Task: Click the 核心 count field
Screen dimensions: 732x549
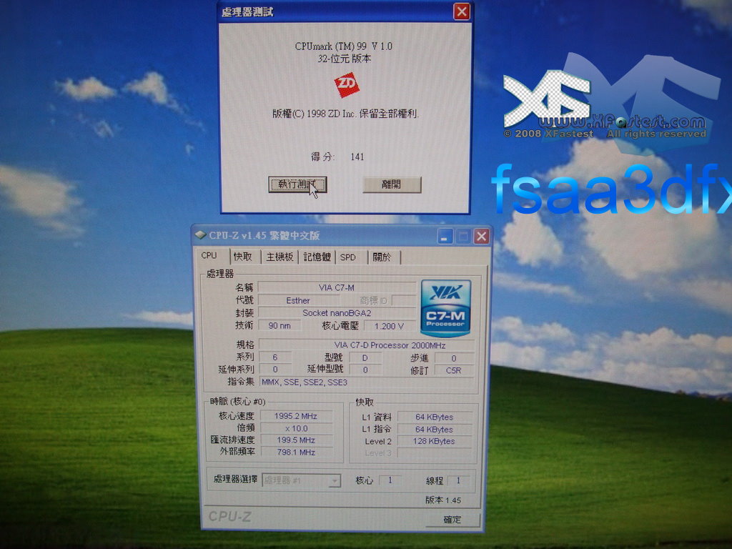Action: [x=390, y=480]
